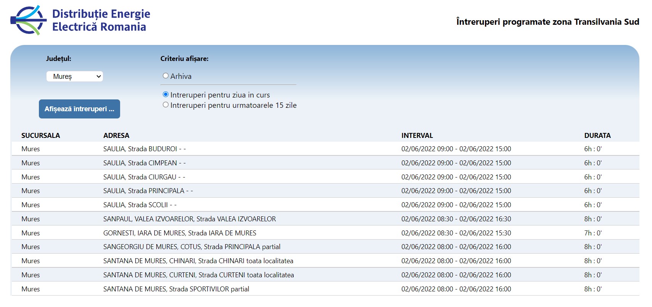
Task: Select Intreruperi pentru ziua in curs
Action: click(x=165, y=94)
